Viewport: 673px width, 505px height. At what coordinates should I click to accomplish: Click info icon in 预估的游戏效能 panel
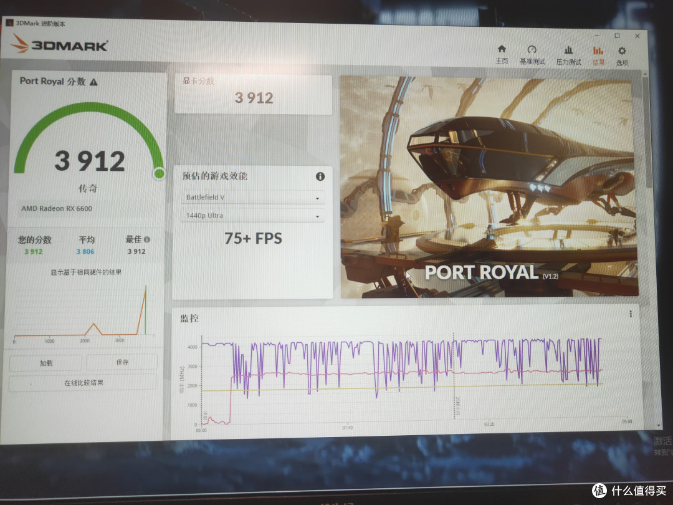click(320, 176)
